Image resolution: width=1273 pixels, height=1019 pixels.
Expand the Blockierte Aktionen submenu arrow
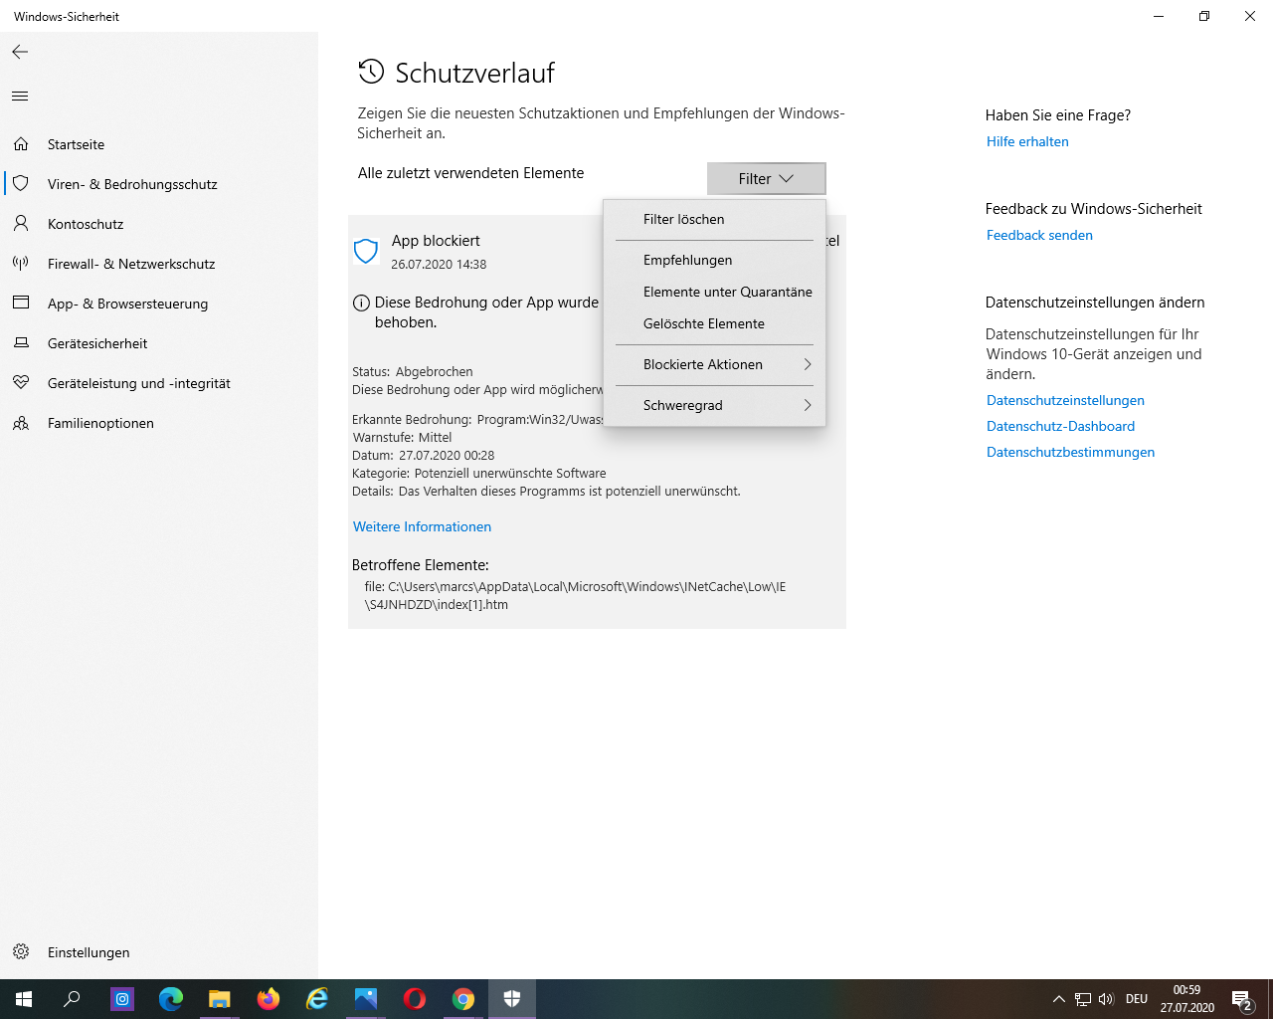tap(808, 364)
